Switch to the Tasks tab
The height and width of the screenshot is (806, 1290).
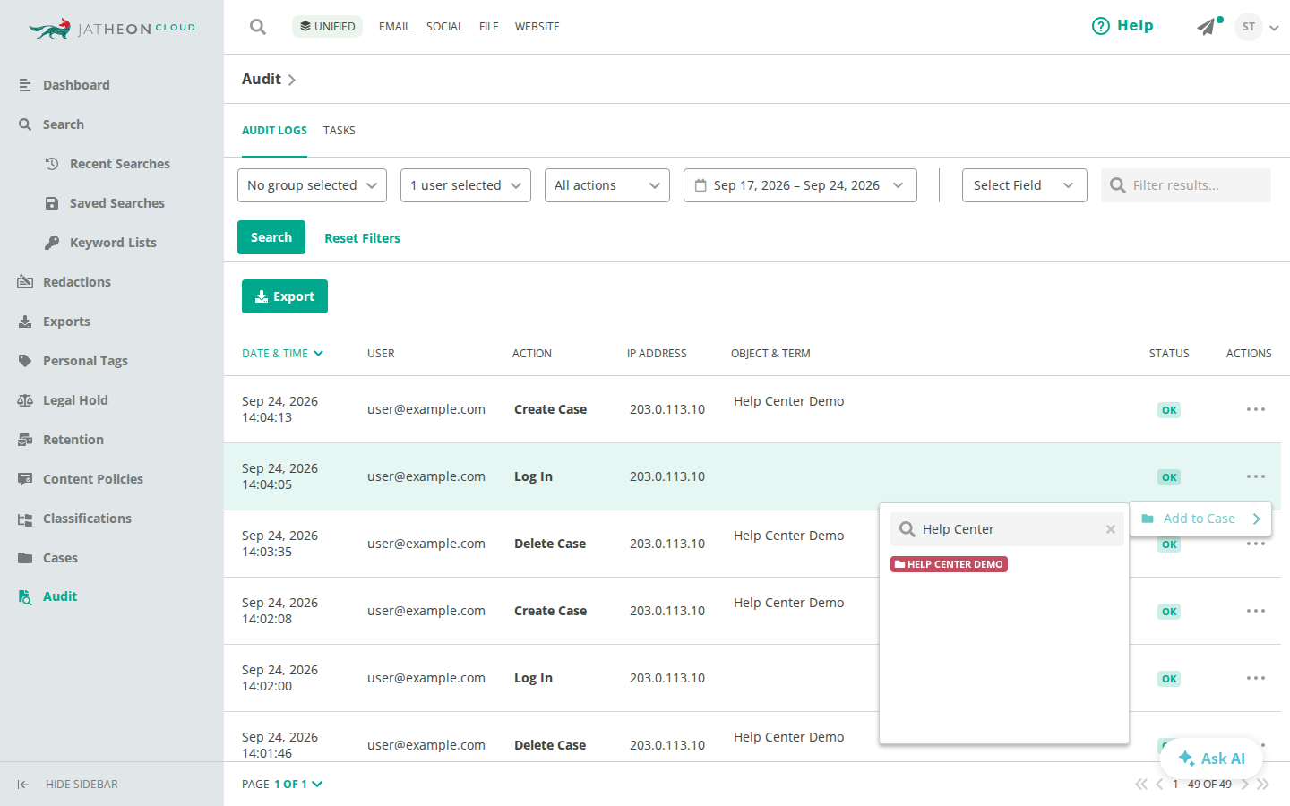[x=340, y=131]
